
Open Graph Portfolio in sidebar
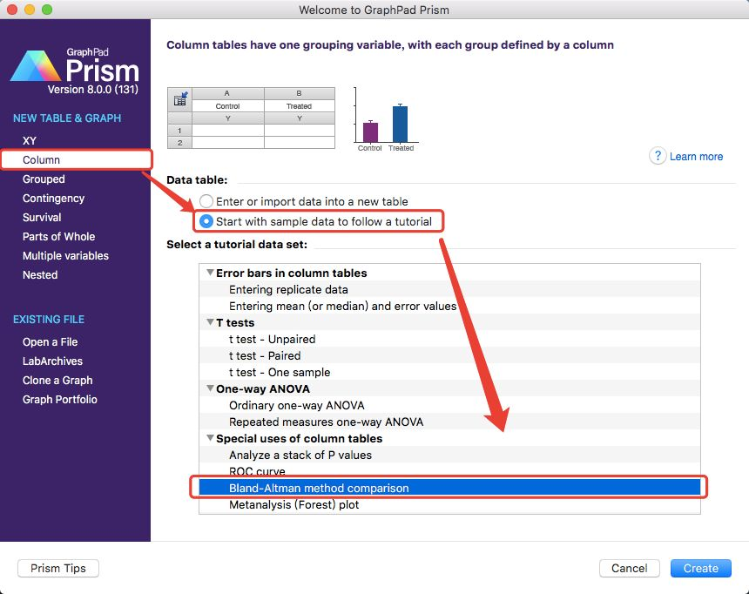(x=60, y=399)
